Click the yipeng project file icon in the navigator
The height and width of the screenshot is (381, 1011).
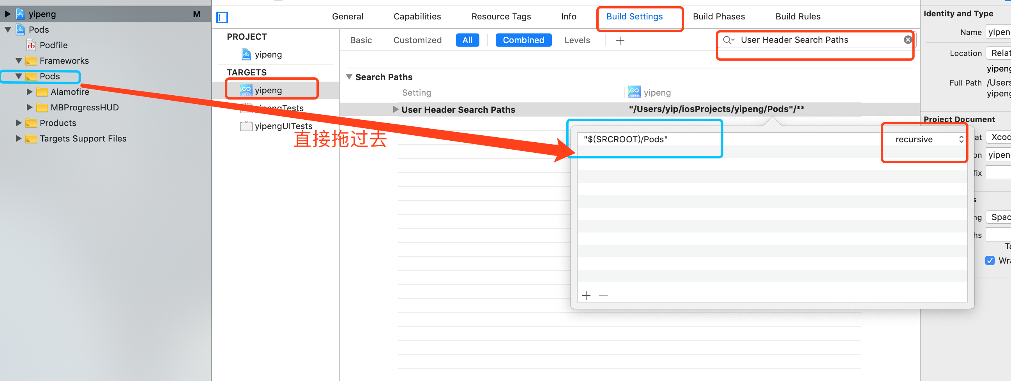(x=20, y=14)
